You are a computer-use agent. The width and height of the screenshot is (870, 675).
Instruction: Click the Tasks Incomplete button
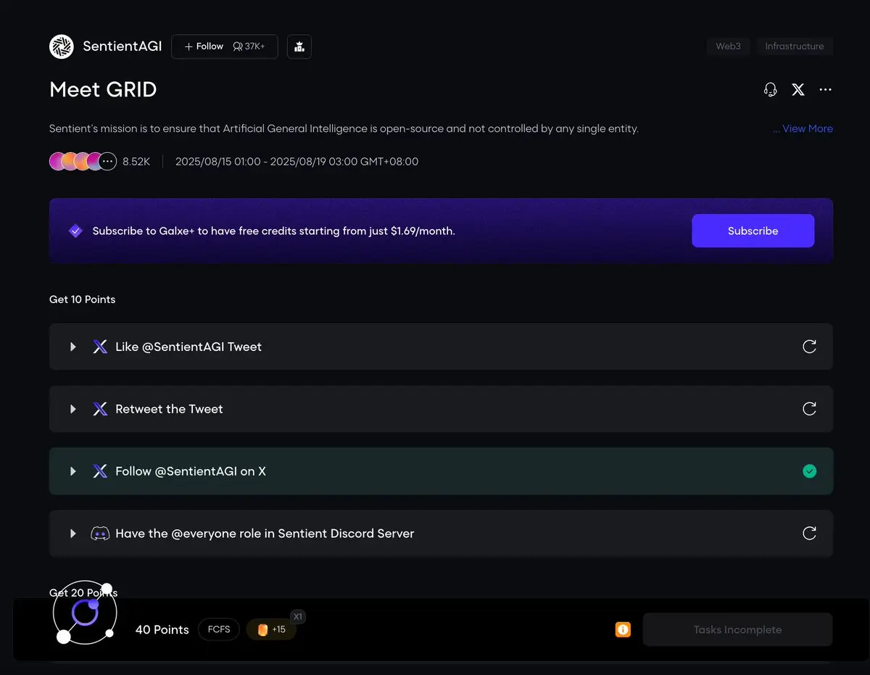click(737, 629)
